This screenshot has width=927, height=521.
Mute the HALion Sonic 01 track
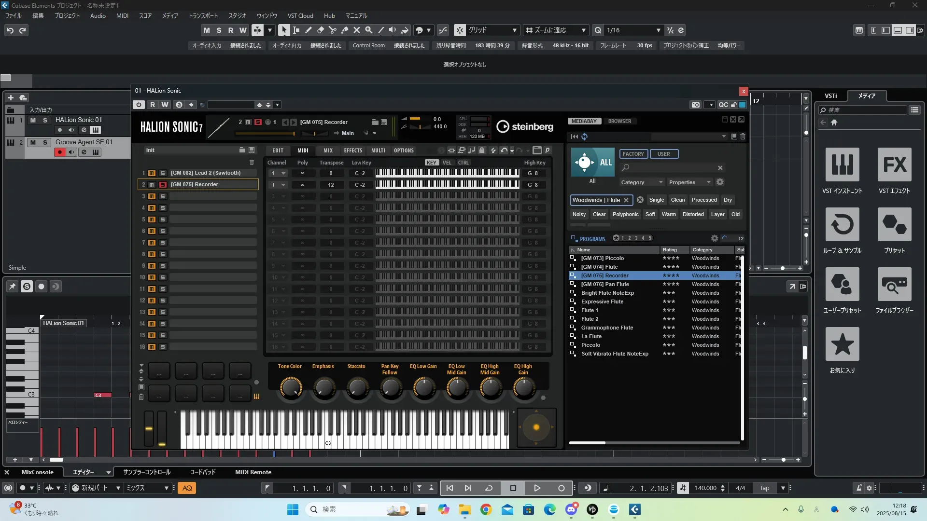click(33, 120)
